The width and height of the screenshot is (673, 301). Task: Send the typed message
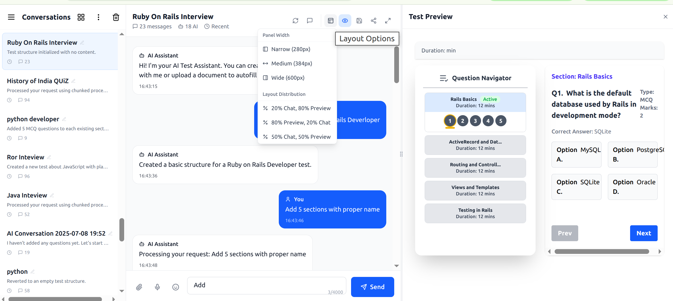(x=373, y=287)
